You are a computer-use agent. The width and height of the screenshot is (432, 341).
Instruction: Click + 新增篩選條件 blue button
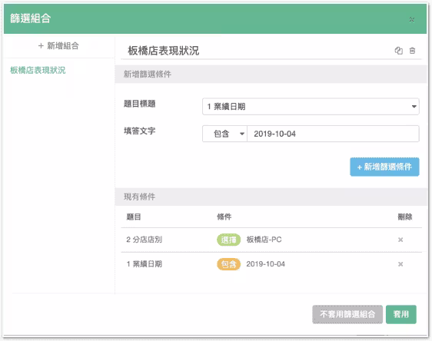pos(384,167)
